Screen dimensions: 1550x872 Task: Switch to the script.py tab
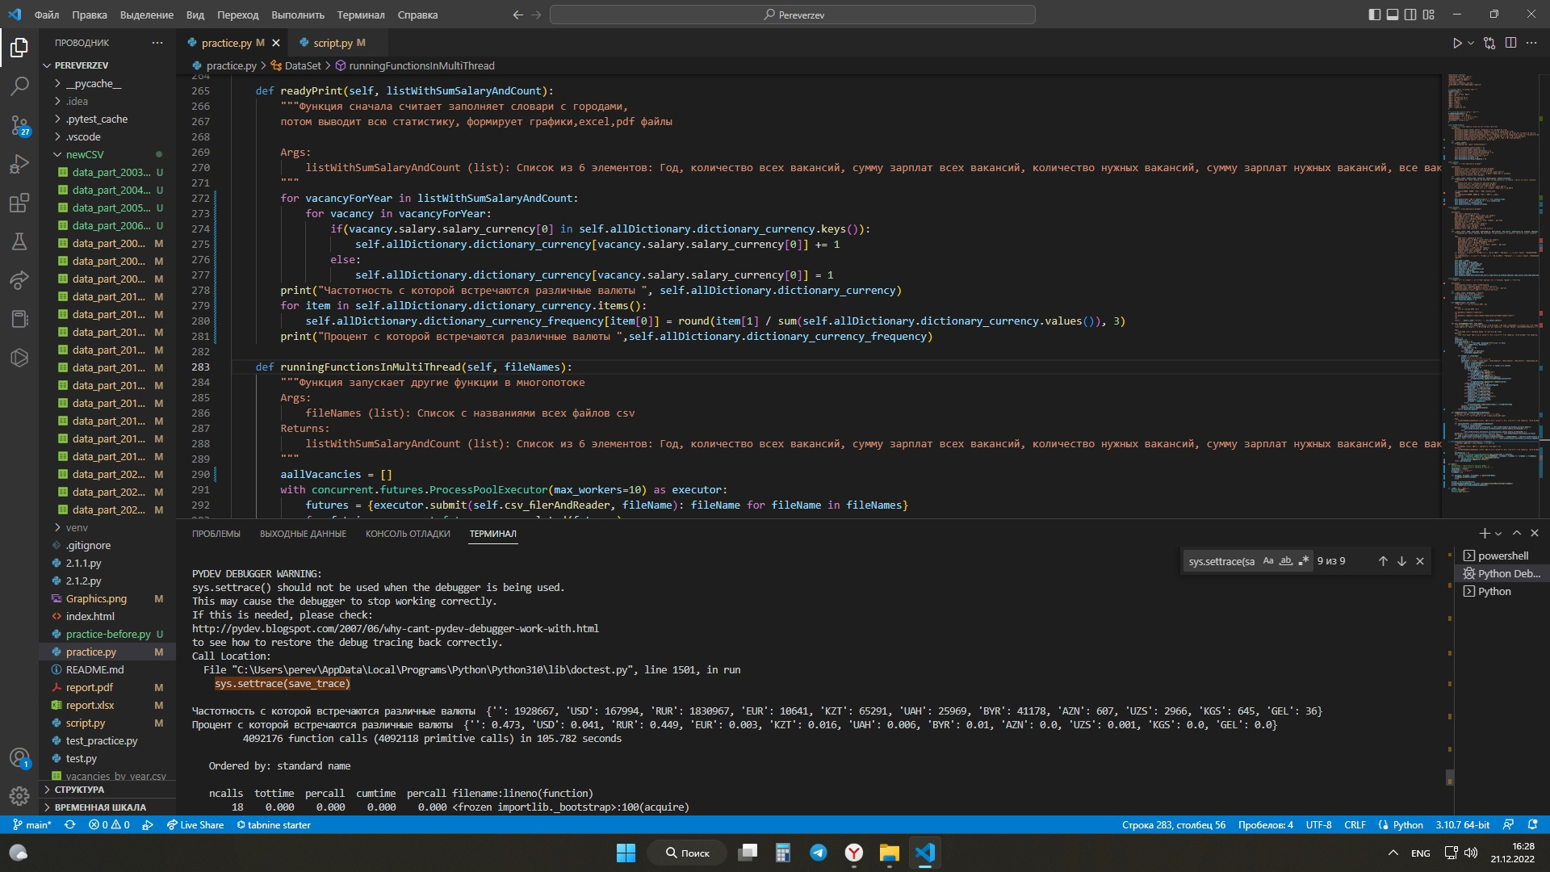pyautogui.click(x=333, y=43)
